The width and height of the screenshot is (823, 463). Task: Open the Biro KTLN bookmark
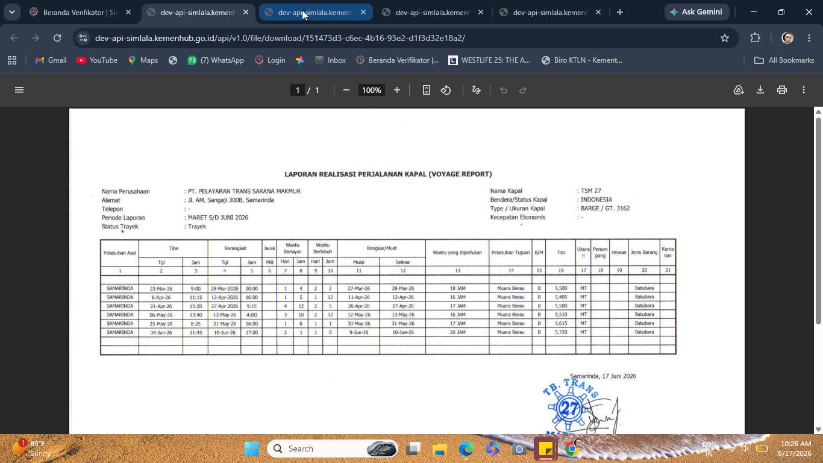(x=581, y=60)
